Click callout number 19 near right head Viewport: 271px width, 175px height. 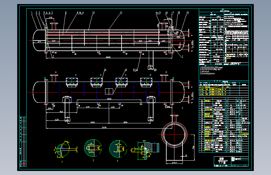click(188, 12)
